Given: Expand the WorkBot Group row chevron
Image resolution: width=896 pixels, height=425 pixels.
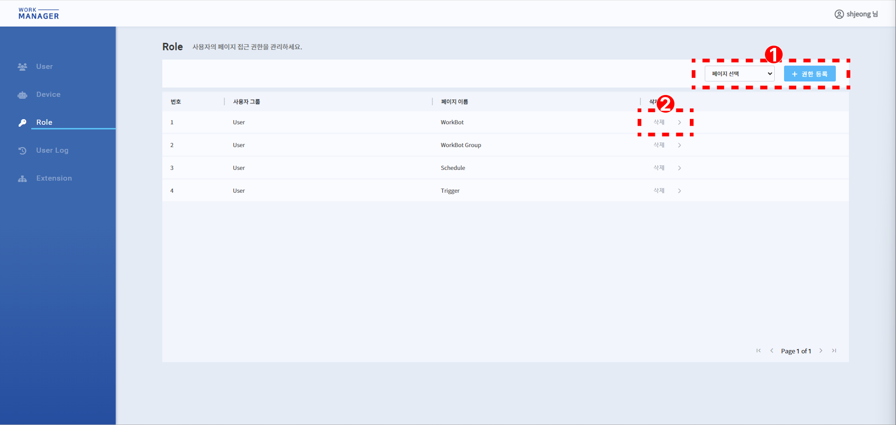Looking at the screenshot, I should [x=680, y=145].
